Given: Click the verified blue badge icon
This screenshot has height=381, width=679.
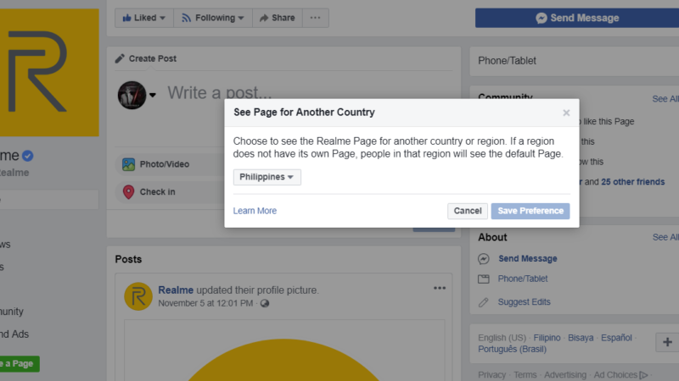Looking at the screenshot, I should click(x=28, y=156).
